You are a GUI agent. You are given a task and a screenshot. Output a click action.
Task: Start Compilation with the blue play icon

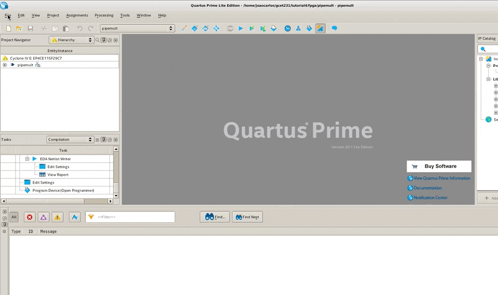(x=241, y=29)
